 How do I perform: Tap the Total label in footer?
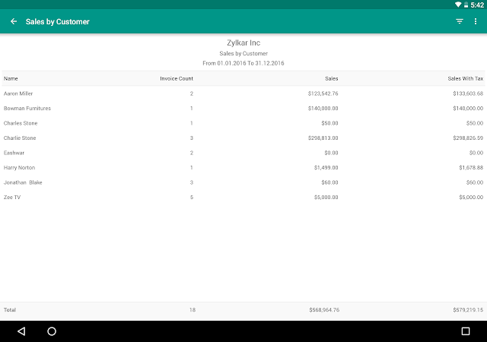coord(10,310)
